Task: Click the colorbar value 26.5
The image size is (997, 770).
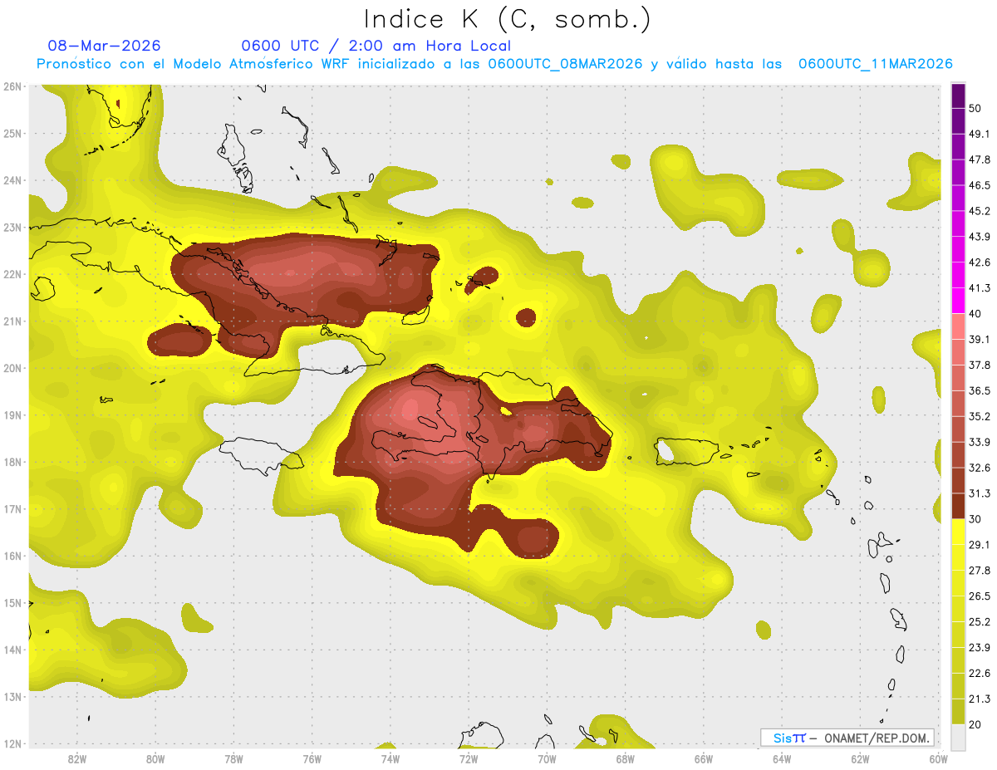Action: coord(979,596)
